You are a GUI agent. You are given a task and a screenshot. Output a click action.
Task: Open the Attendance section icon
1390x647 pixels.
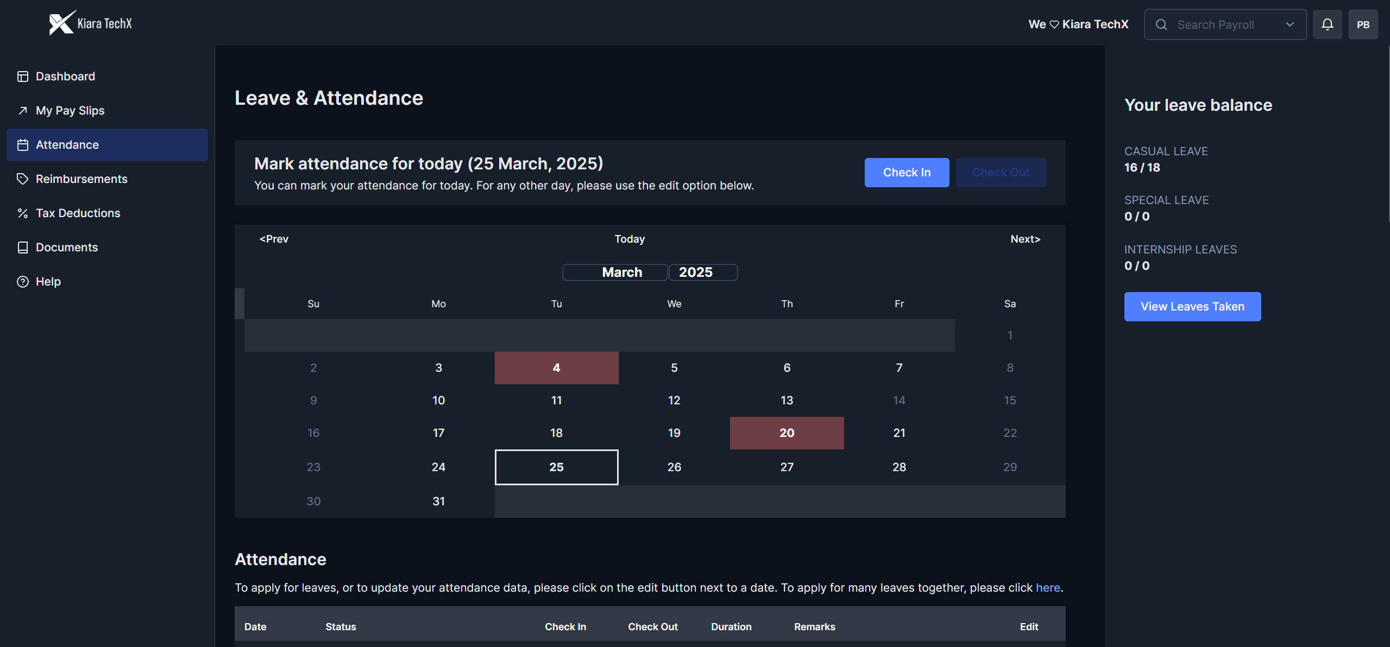23,144
